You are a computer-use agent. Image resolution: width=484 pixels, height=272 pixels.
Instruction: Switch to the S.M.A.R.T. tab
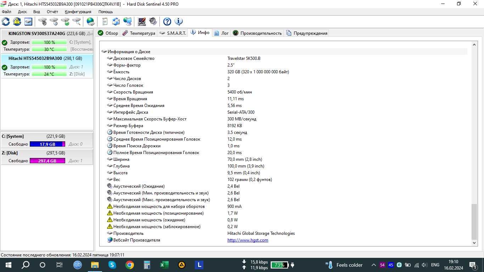pos(173,33)
